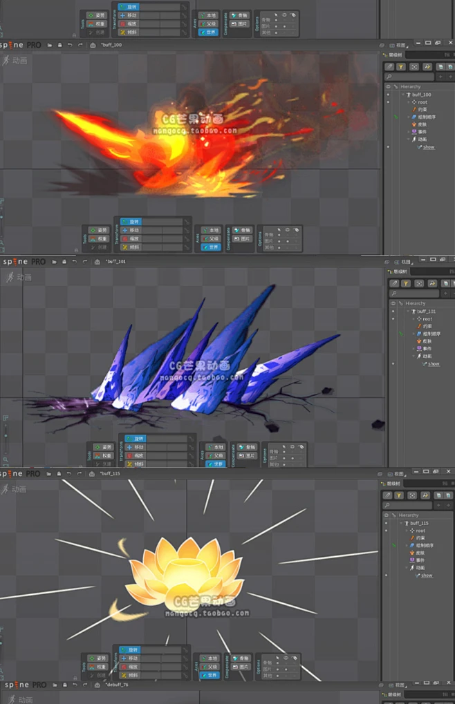
Task: Click the redo arrow beside the buff_115 title
Action: pyautogui.click(x=84, y=474)
